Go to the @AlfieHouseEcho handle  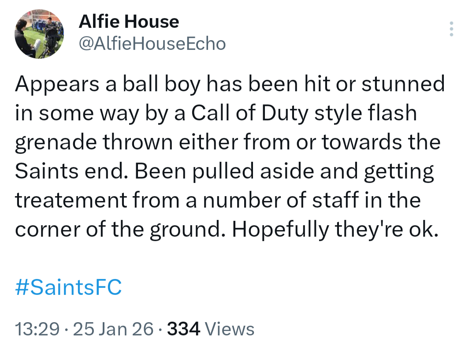[x=152, y=44]
